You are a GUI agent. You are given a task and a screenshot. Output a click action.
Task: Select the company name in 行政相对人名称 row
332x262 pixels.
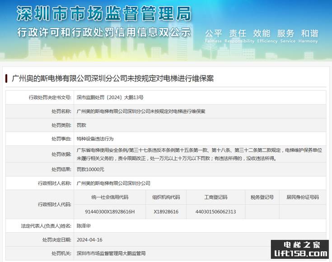point(113,183)
